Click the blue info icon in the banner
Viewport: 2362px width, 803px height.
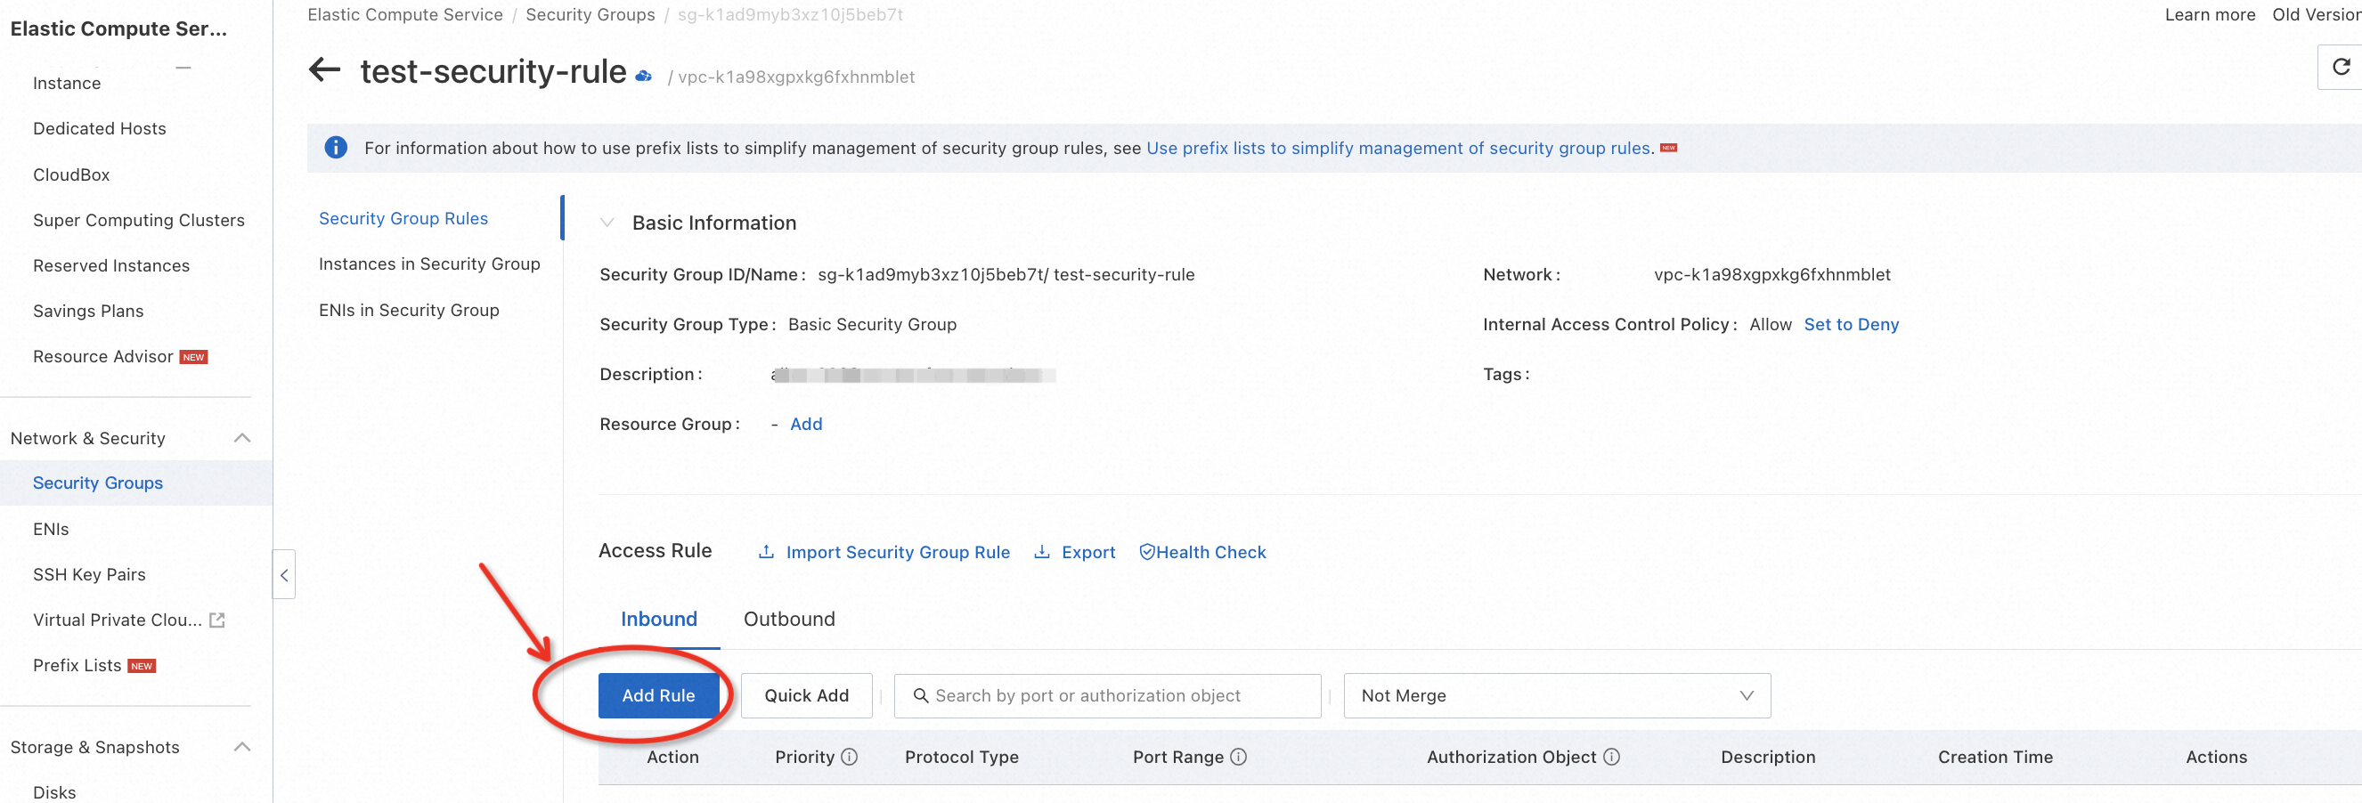coord(336,148)
